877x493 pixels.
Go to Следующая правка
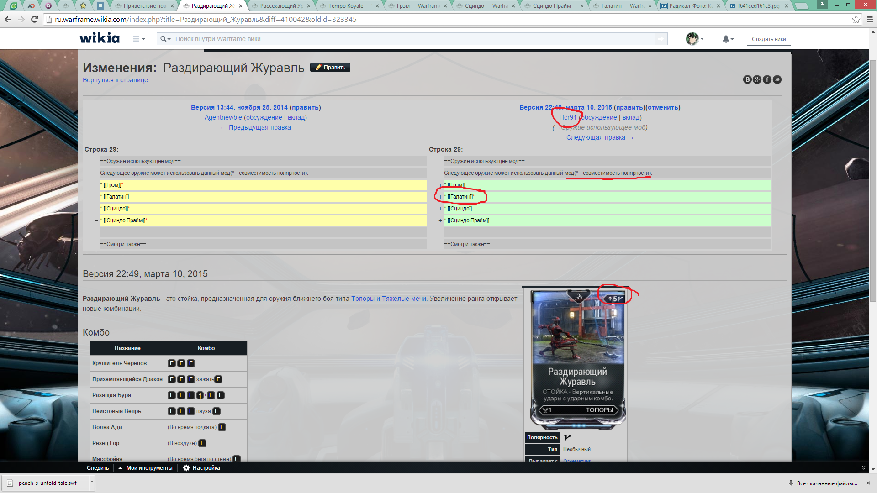[600, 137]
